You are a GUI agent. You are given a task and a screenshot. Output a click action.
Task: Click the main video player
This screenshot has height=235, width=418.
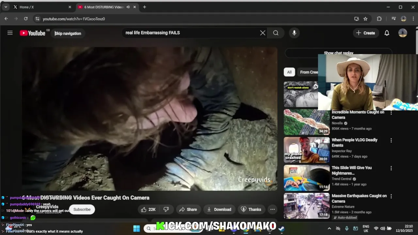[150, 119]
